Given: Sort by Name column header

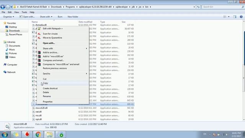Looking at the screenshot, I should tap(35, 22).
